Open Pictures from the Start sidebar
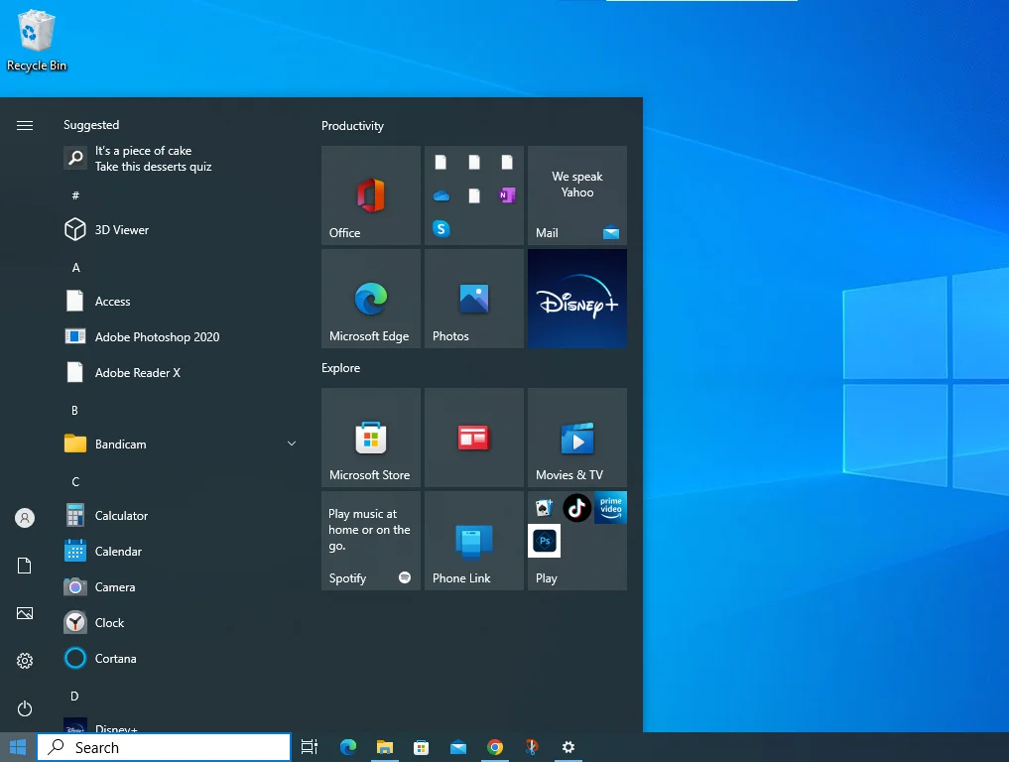This screenshot has width=1009, height=762. (x=25, y=613)
